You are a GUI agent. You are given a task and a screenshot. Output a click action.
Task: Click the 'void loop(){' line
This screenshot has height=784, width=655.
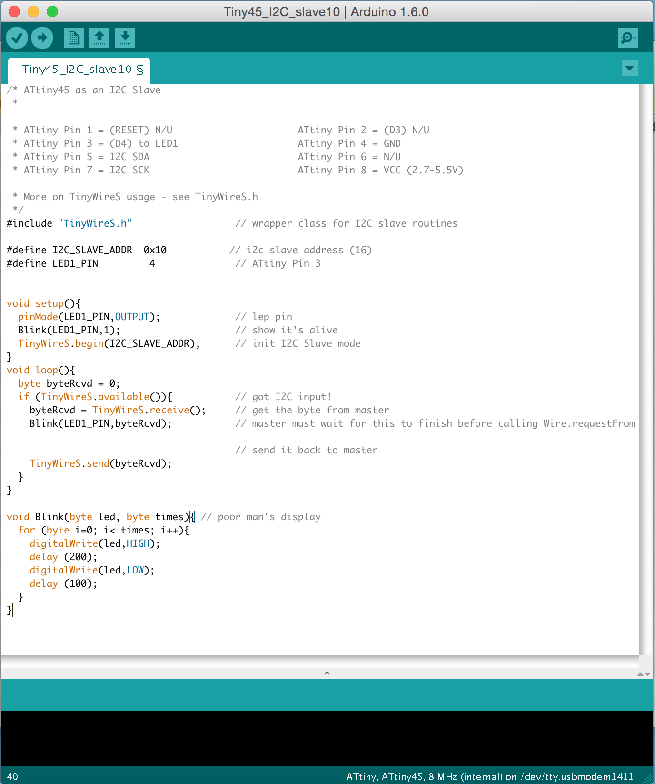click(x=41, y=370)
